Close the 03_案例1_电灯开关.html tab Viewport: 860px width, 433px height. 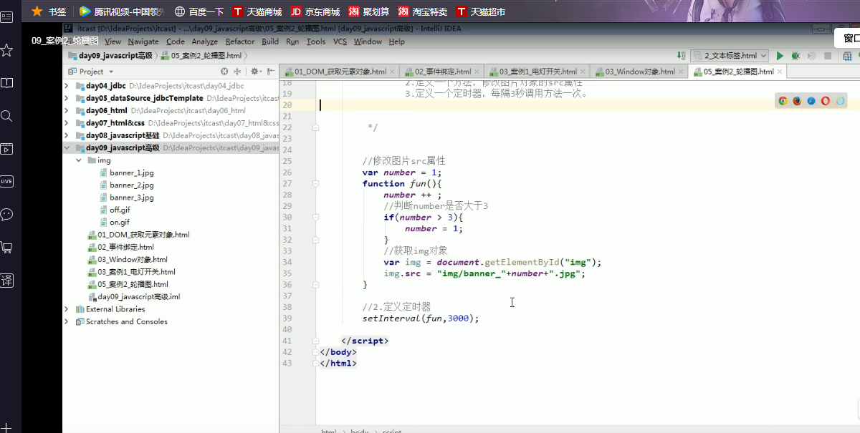point(583,72)
